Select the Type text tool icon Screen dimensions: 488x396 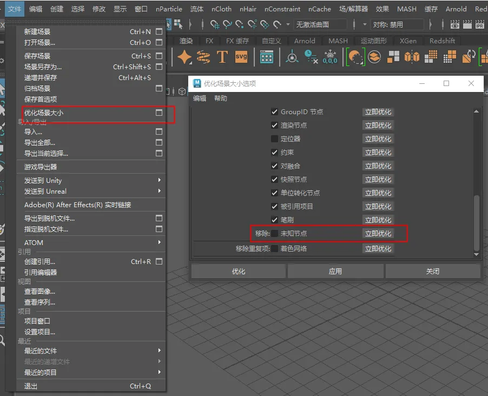point(222,57)
